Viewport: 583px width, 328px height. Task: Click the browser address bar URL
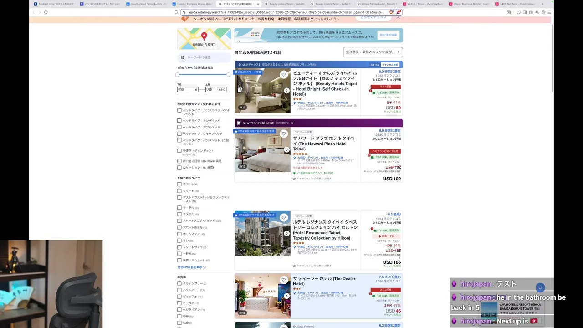[286, 12]
